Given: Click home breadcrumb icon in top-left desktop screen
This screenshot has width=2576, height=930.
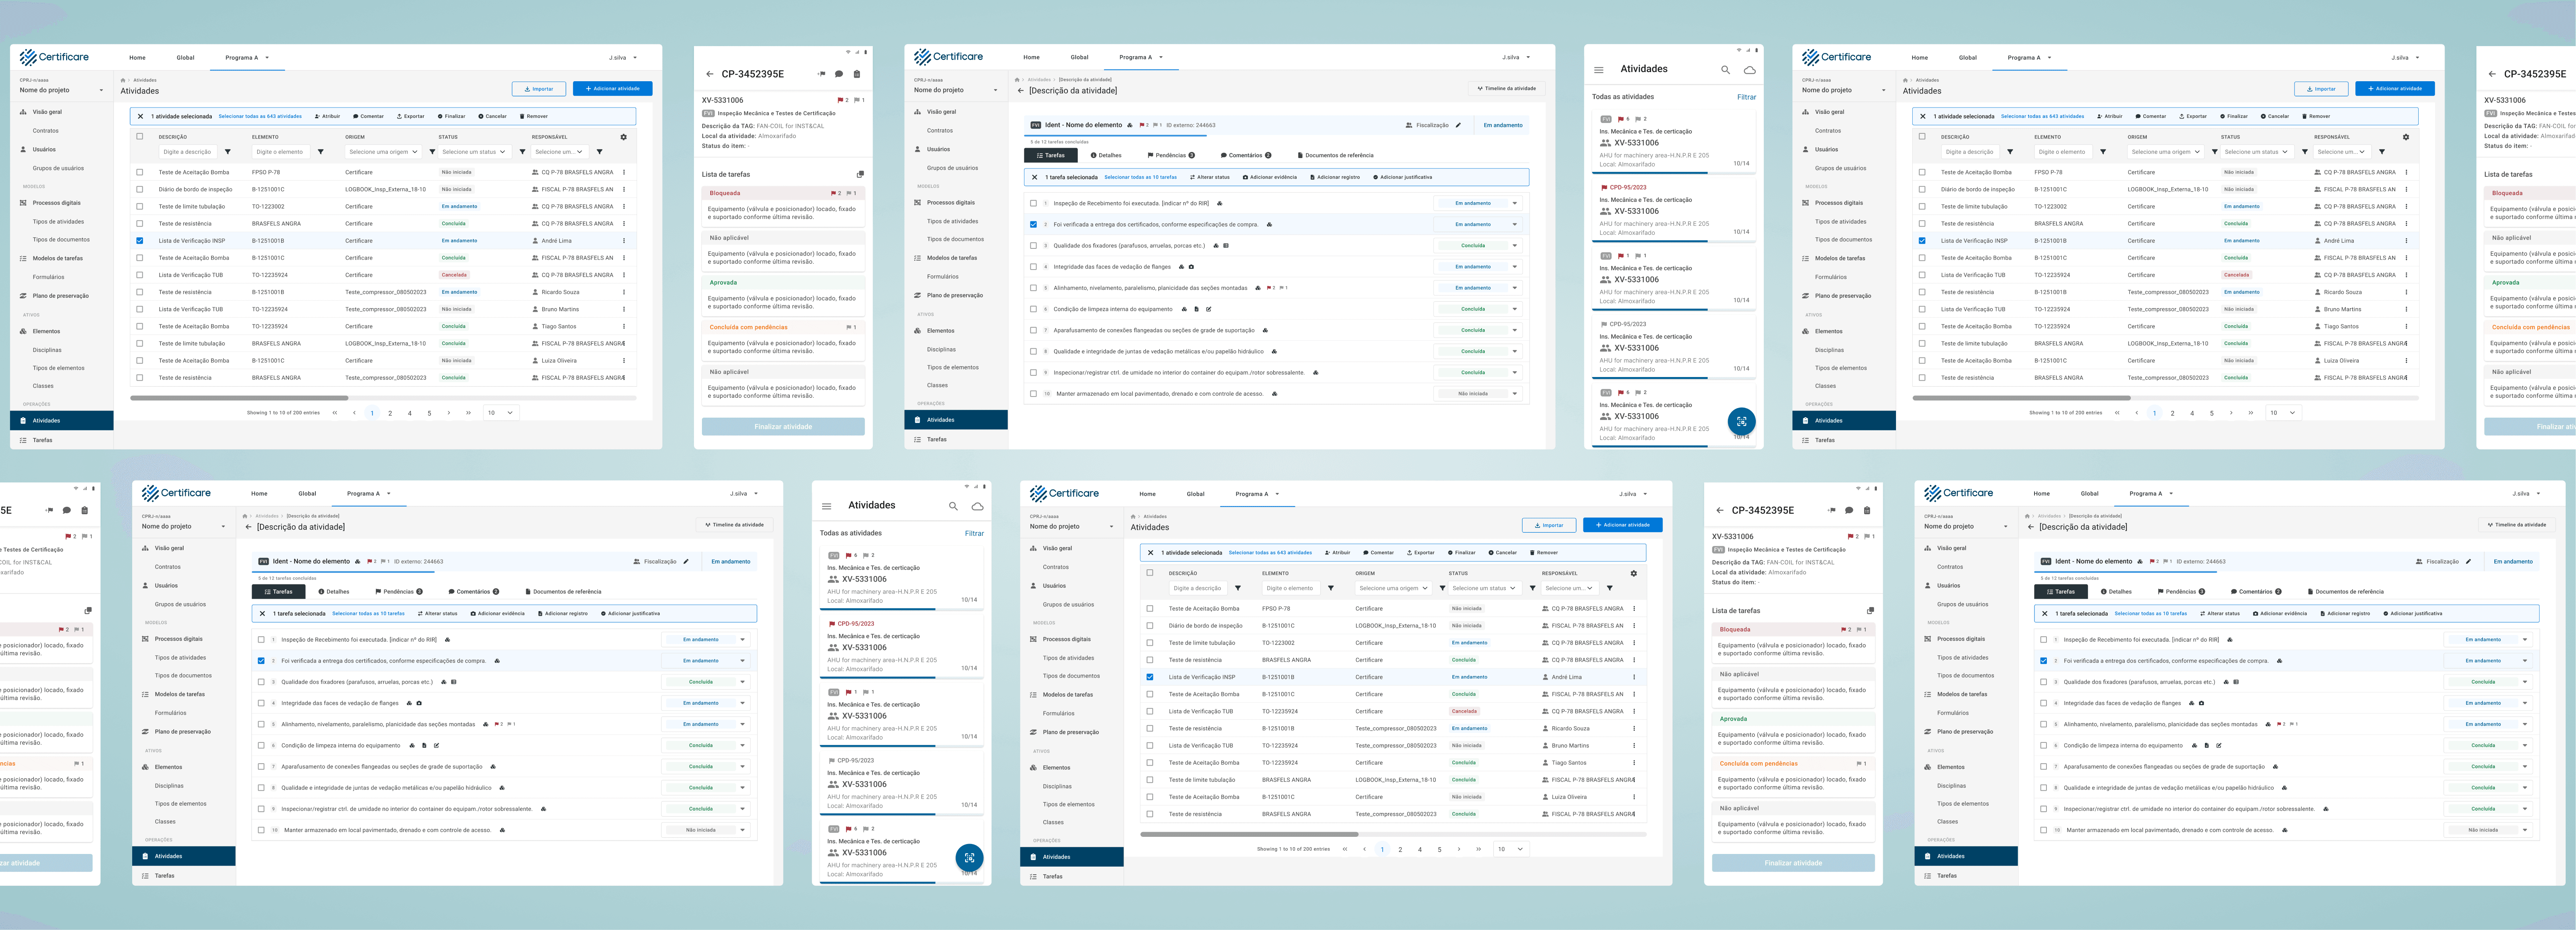Looking at the screenshot, I should (123, 80).
